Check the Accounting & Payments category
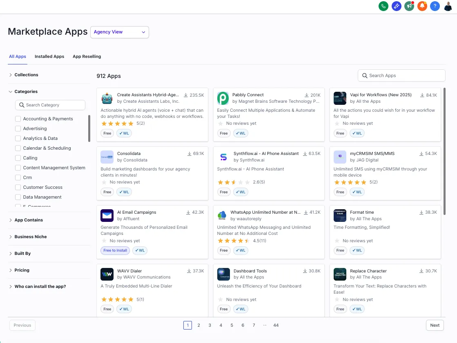Screen dimensions: 457x343 click(18, 119)
